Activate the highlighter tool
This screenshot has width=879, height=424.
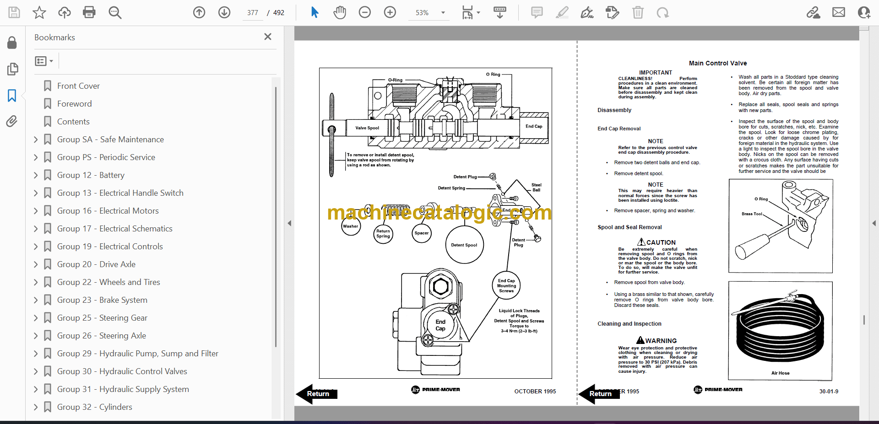pos(562,12)
